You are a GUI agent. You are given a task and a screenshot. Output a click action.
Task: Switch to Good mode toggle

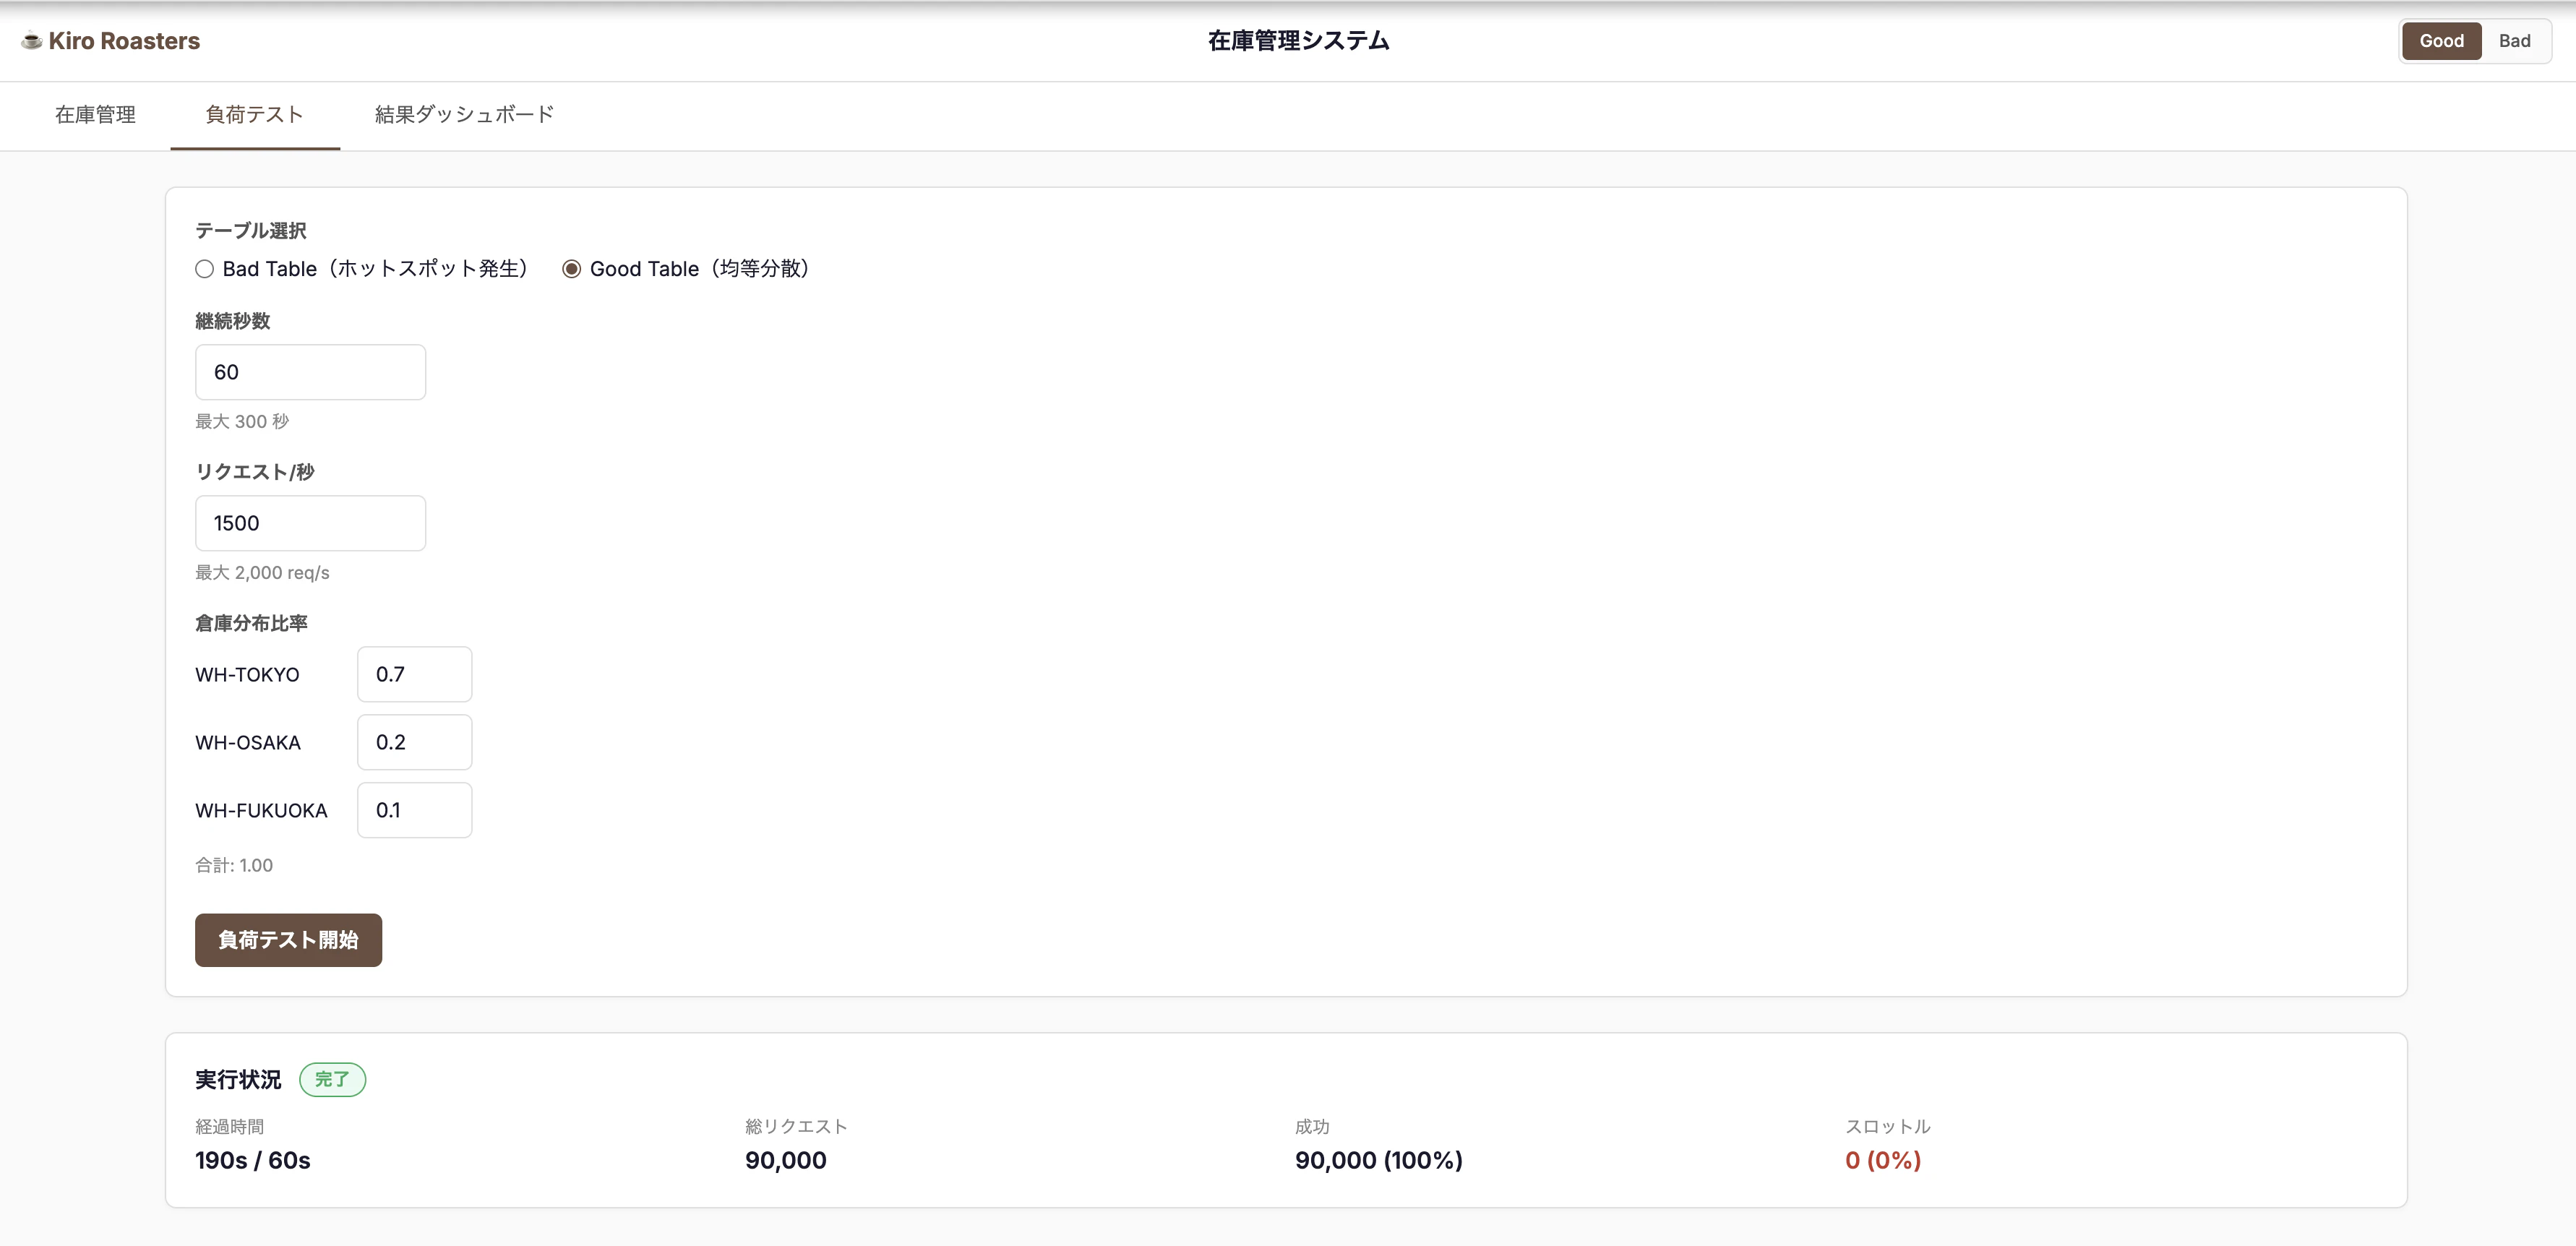pos(2441,41)
